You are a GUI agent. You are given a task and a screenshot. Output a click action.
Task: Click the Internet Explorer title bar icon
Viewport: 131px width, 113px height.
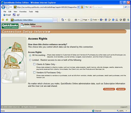point(2,2)
